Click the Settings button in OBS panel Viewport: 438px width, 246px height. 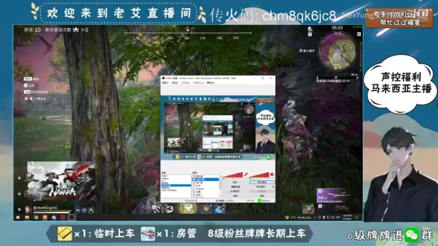[x=235, y=182]
